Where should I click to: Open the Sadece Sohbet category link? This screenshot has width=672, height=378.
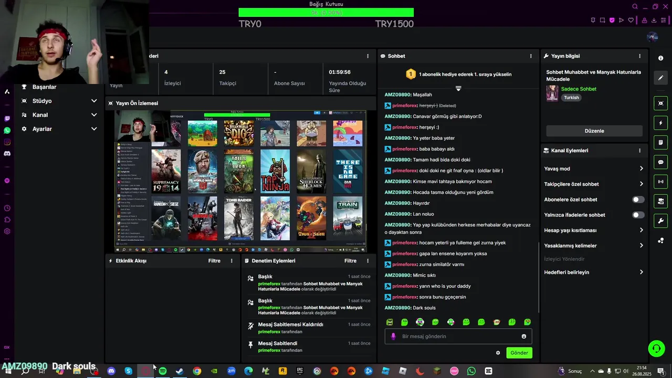point(579,89)
